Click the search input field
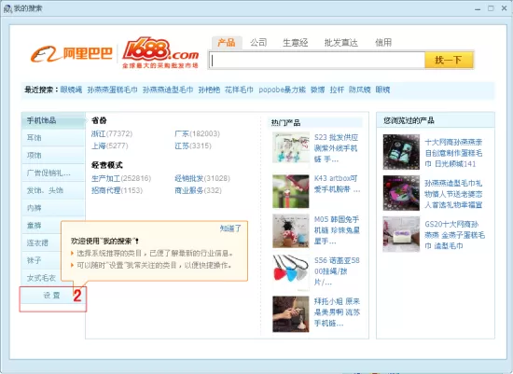 pyautogui.click(x=317, y=61)
